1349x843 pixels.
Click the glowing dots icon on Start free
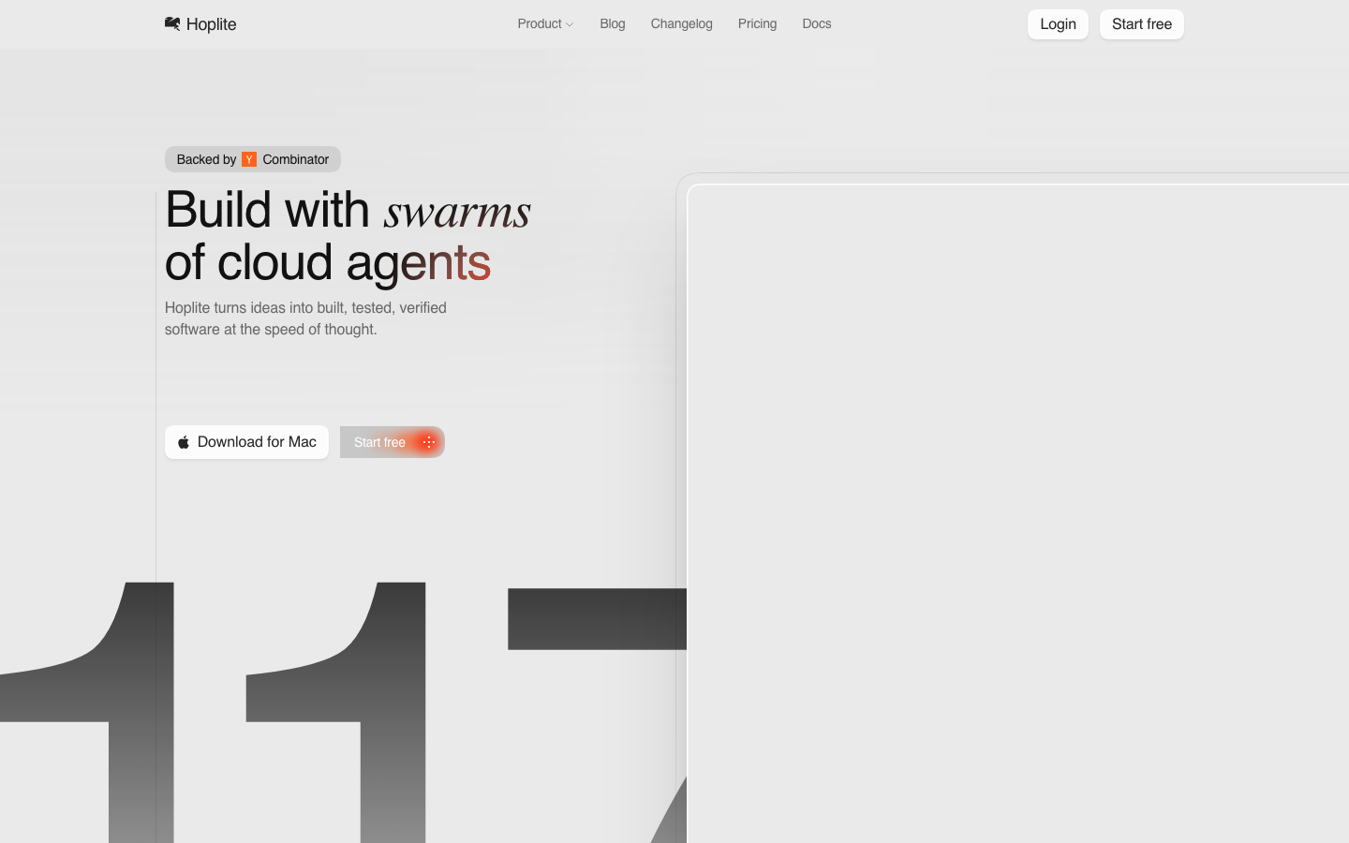coord(428,442)
